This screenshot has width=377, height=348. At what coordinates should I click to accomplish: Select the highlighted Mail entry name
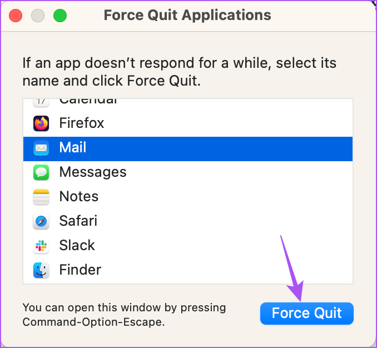point(73,148)
